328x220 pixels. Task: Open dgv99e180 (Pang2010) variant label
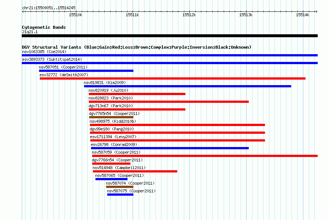(x=112, y=129)
